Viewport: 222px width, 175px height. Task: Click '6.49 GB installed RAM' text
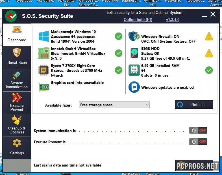pos(160,66)
